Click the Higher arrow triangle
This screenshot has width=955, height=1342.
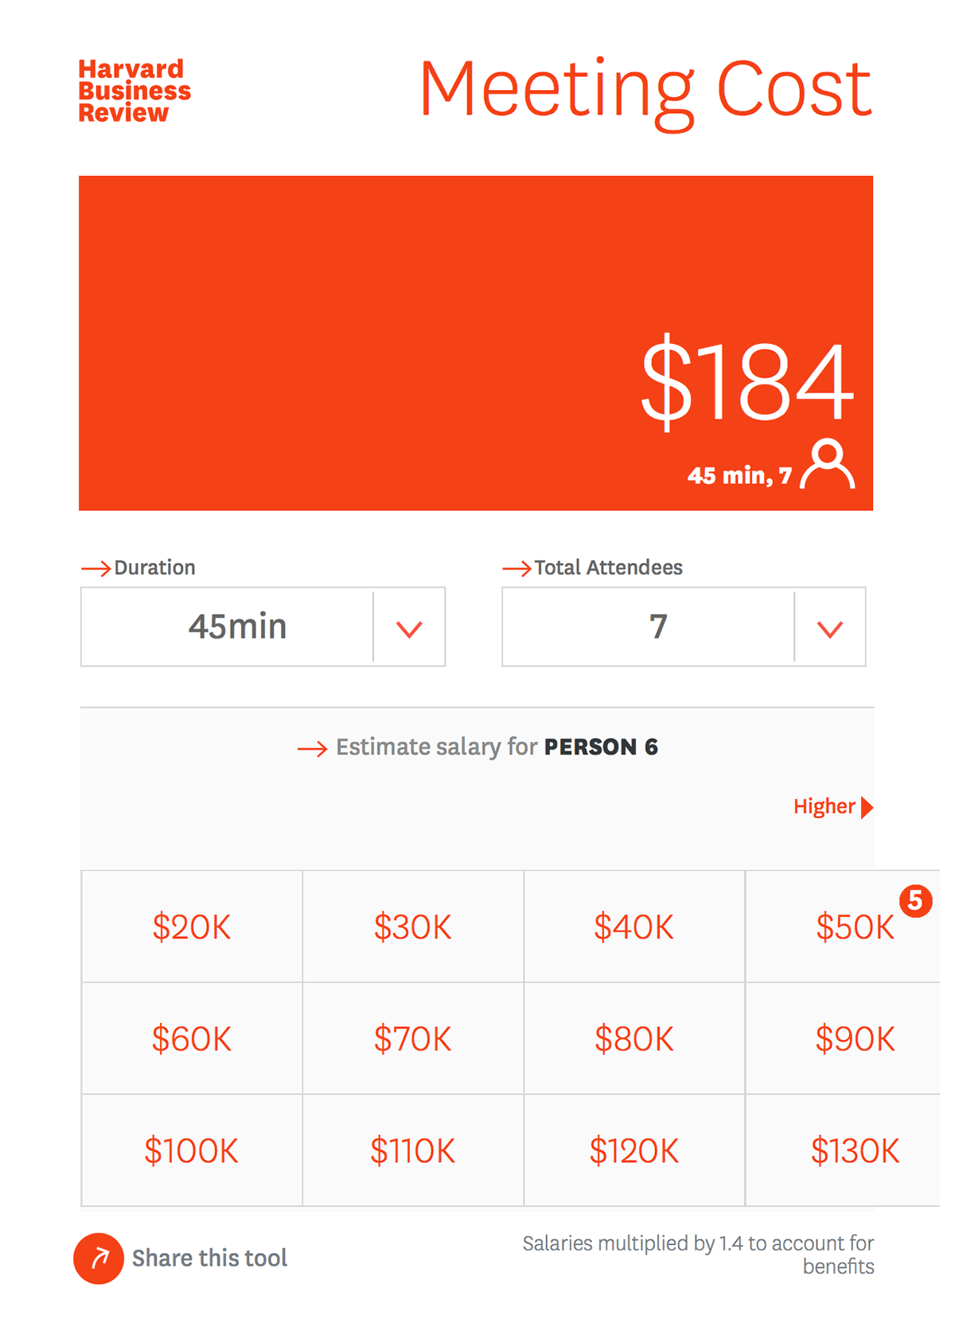(x=867, y=807)
